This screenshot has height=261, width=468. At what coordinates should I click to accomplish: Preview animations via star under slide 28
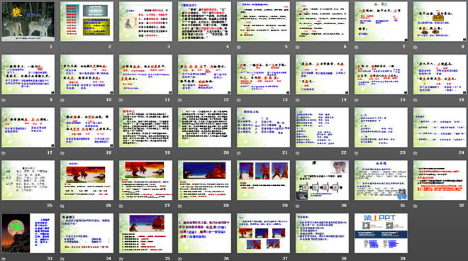click(180, 206)
